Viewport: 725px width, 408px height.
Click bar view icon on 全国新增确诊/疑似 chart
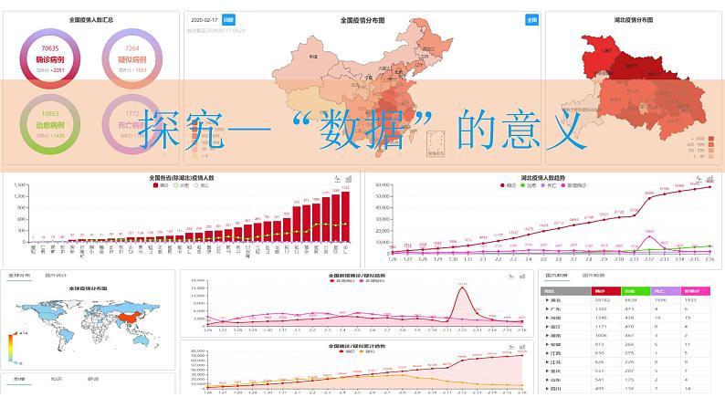point(521,277)
